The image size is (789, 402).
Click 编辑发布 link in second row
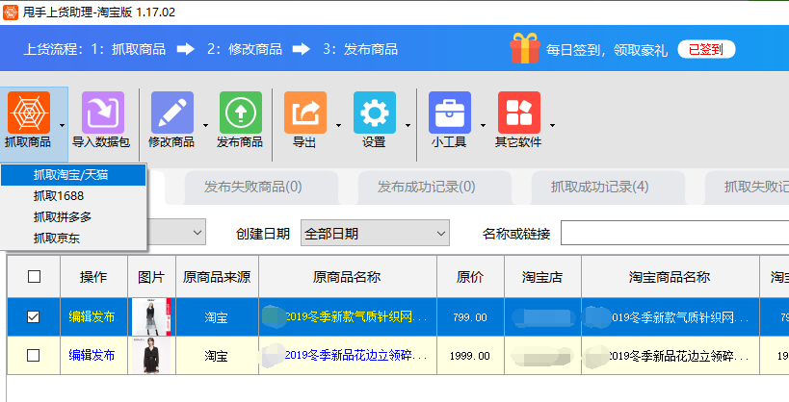[x=92, y=355]
